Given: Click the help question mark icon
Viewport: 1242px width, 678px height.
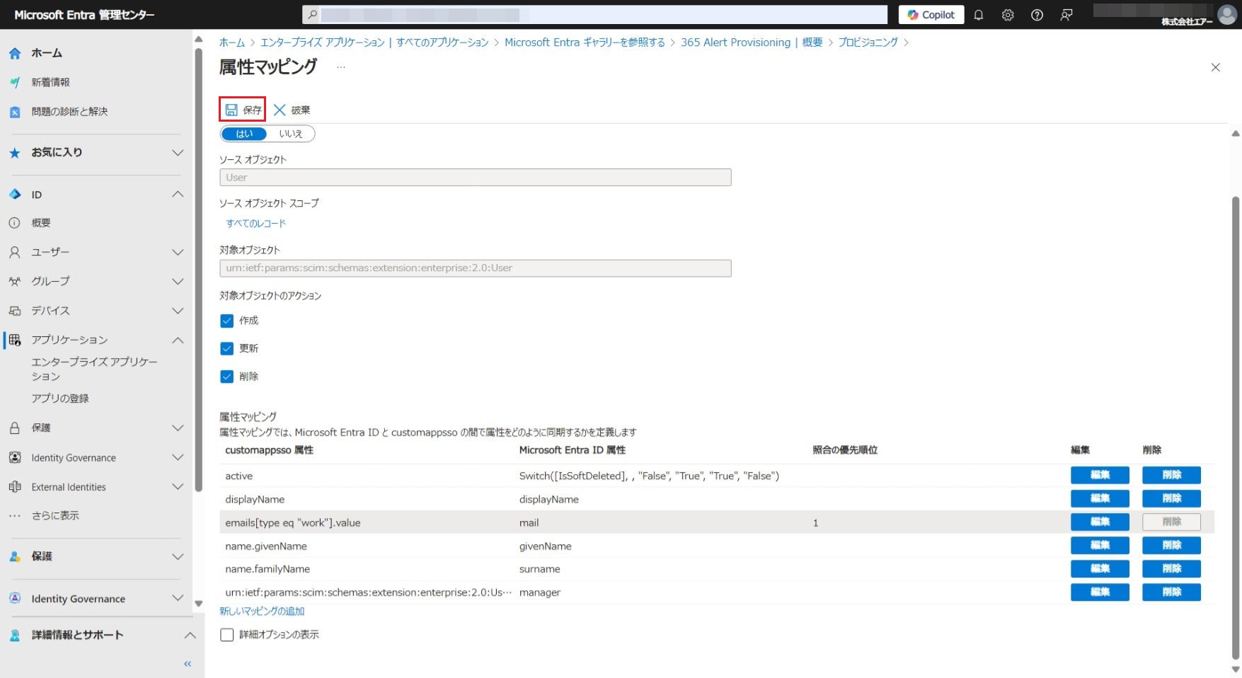Looking at the screenshot, I should pos(1037,15).
